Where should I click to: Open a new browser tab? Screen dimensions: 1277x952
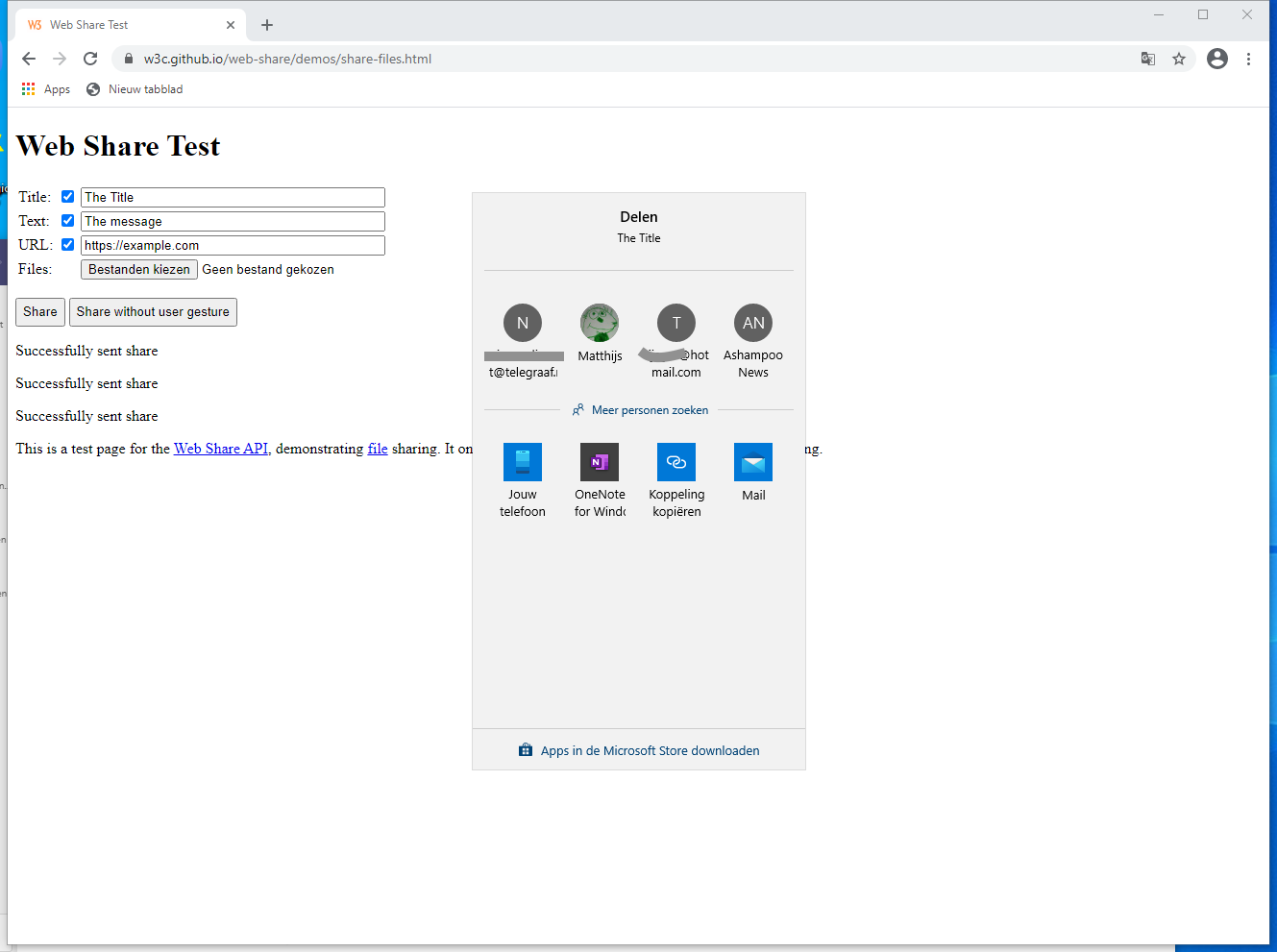click(267, 25)
